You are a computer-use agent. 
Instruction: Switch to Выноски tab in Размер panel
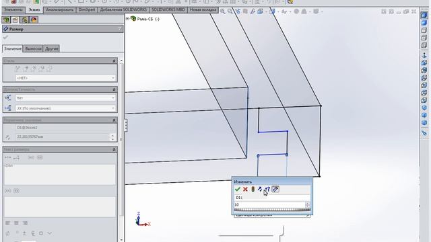tap(33, 48)
